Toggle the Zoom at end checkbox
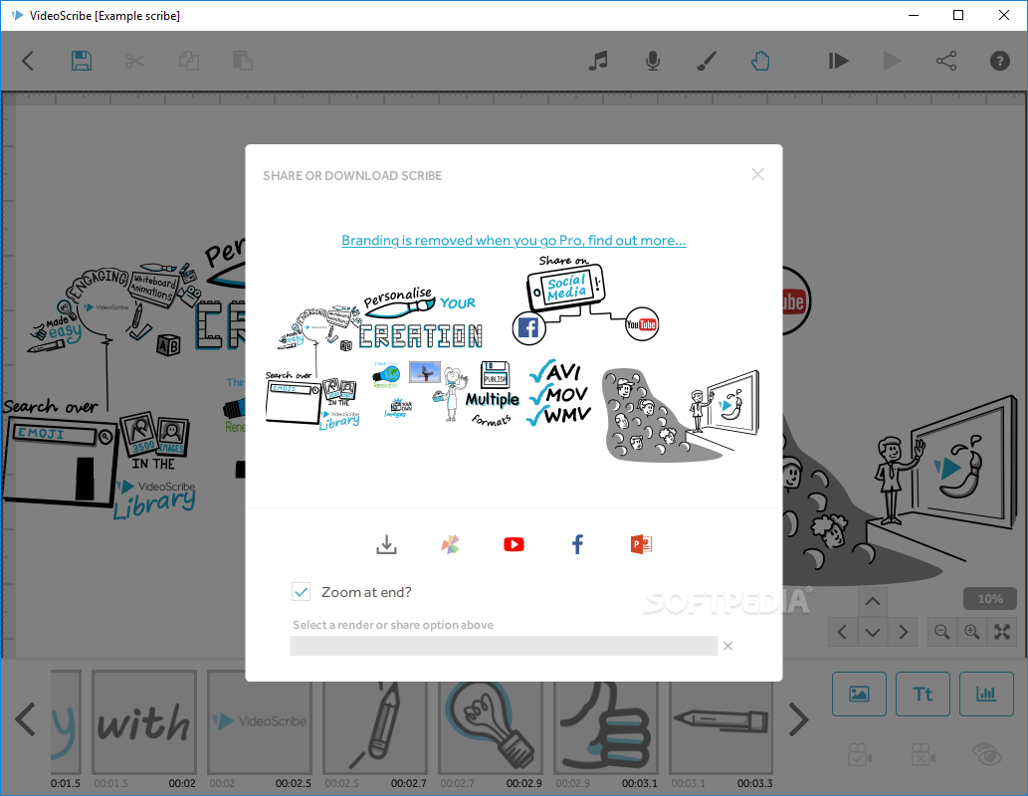Screen dimensions: 1028x796 click(x=301, y=592)
